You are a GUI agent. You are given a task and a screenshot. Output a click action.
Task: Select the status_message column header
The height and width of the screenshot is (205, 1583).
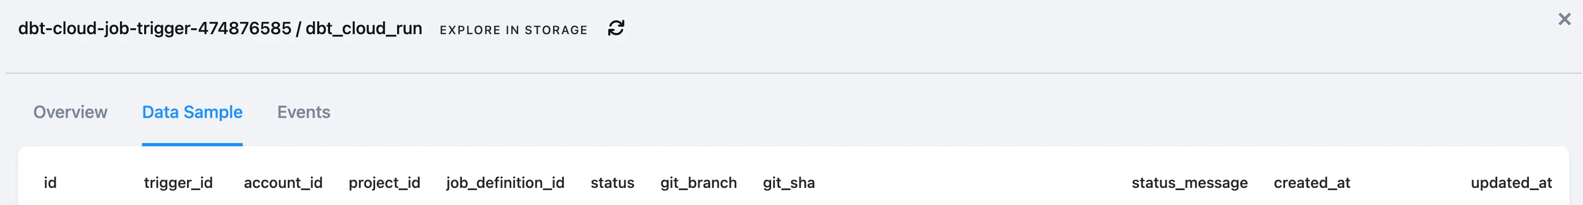[x=1189, y=183]
